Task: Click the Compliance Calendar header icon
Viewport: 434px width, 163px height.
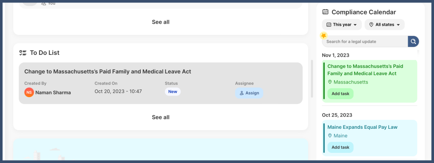Action: (325, 12)
